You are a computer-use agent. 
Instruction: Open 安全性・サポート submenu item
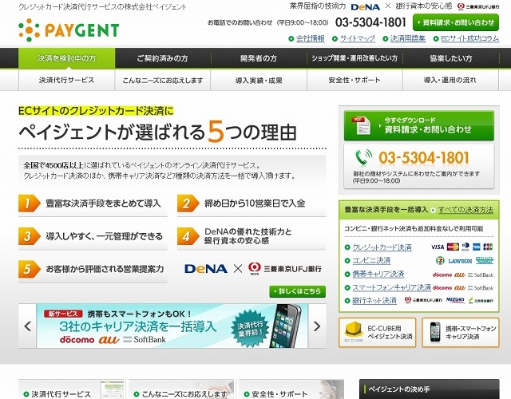click(x=355, y=80)
